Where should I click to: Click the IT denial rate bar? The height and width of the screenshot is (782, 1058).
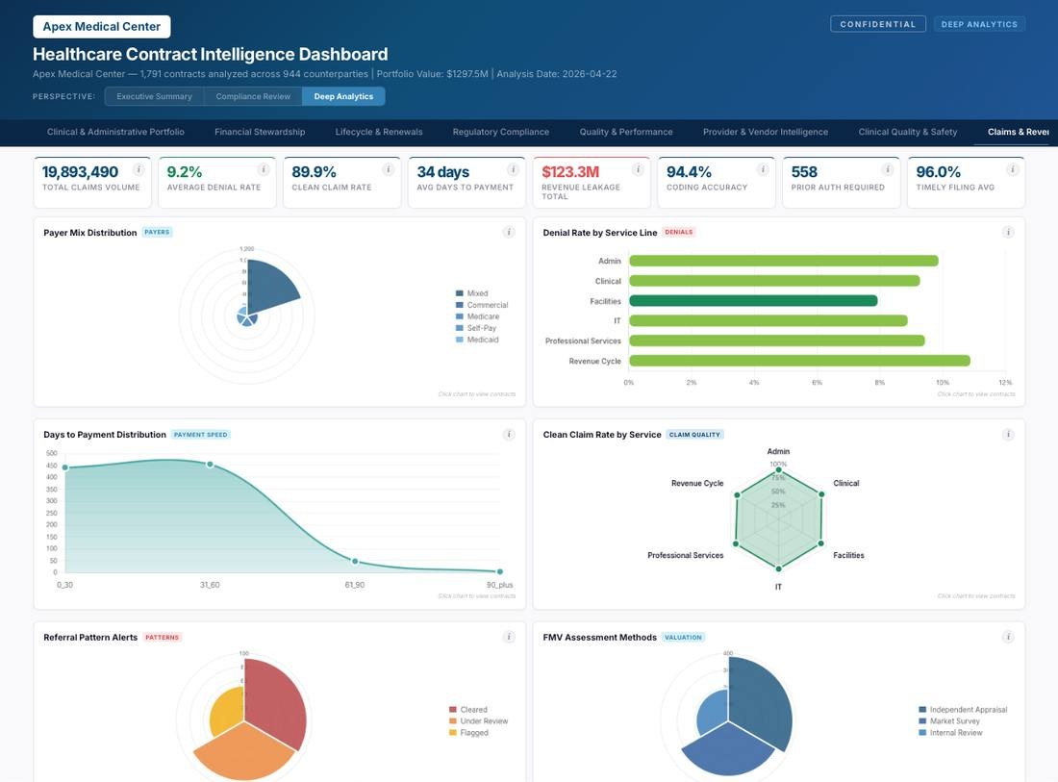768,320
